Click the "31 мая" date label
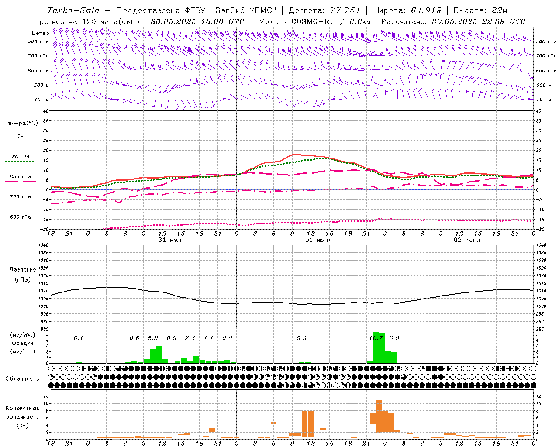This screenshot has height=447, width=559. (x=170, y=240)
